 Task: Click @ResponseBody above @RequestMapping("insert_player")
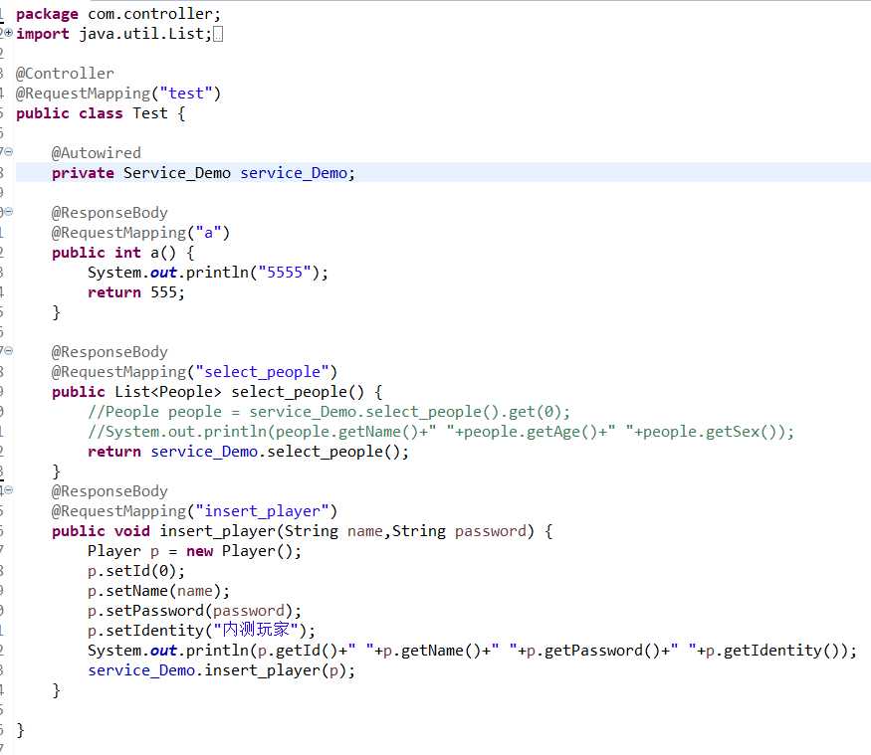[x=109, y=491]
